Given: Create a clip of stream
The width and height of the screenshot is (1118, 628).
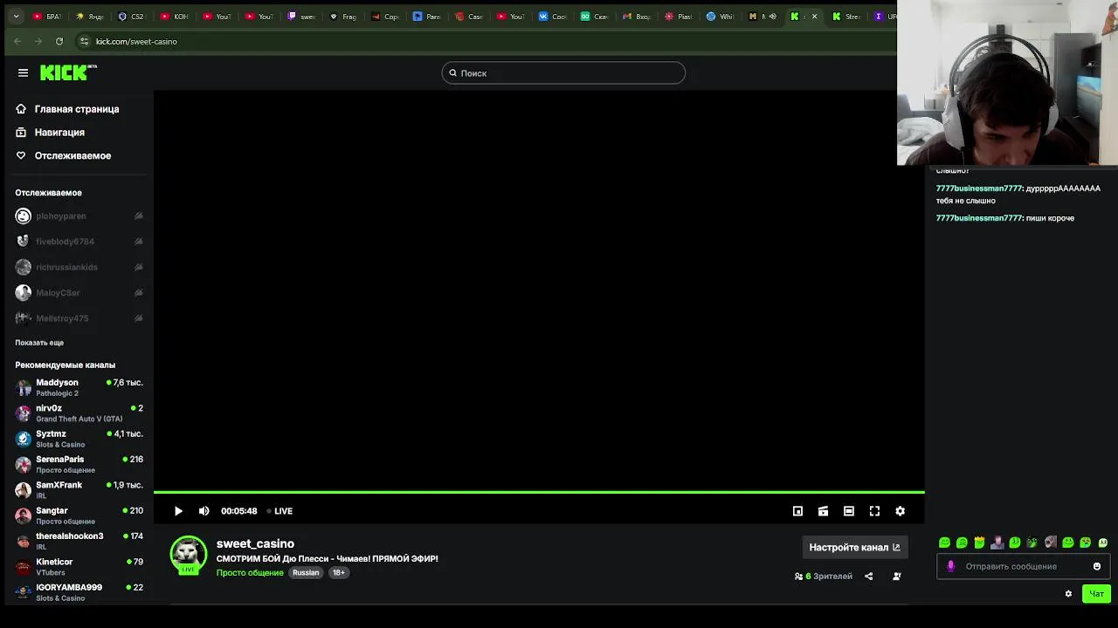Looking at the screenshot, I should [823, 511].
